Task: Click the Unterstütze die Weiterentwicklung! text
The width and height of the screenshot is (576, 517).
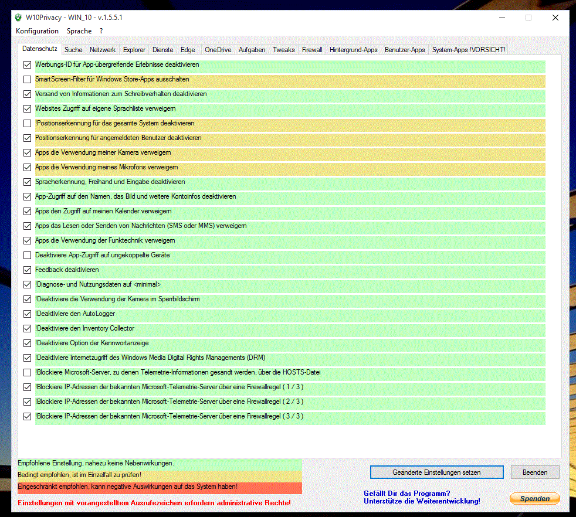Action: 422,501
